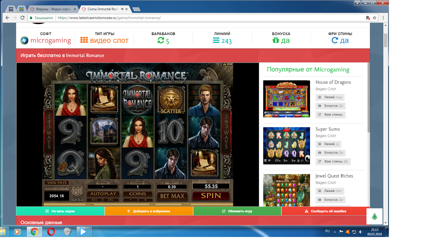Screen dimensions: 428x241
Task: Mute the Immortal Romance tab audio icon
Action: [x=122, y=9]
